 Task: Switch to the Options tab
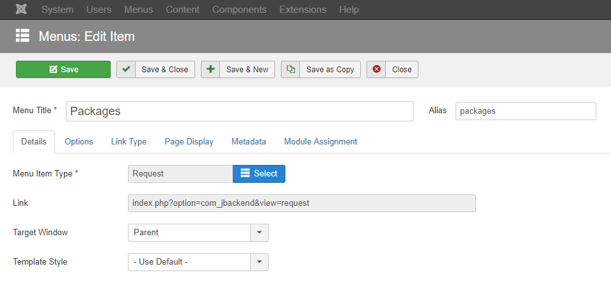click(79, 142)
